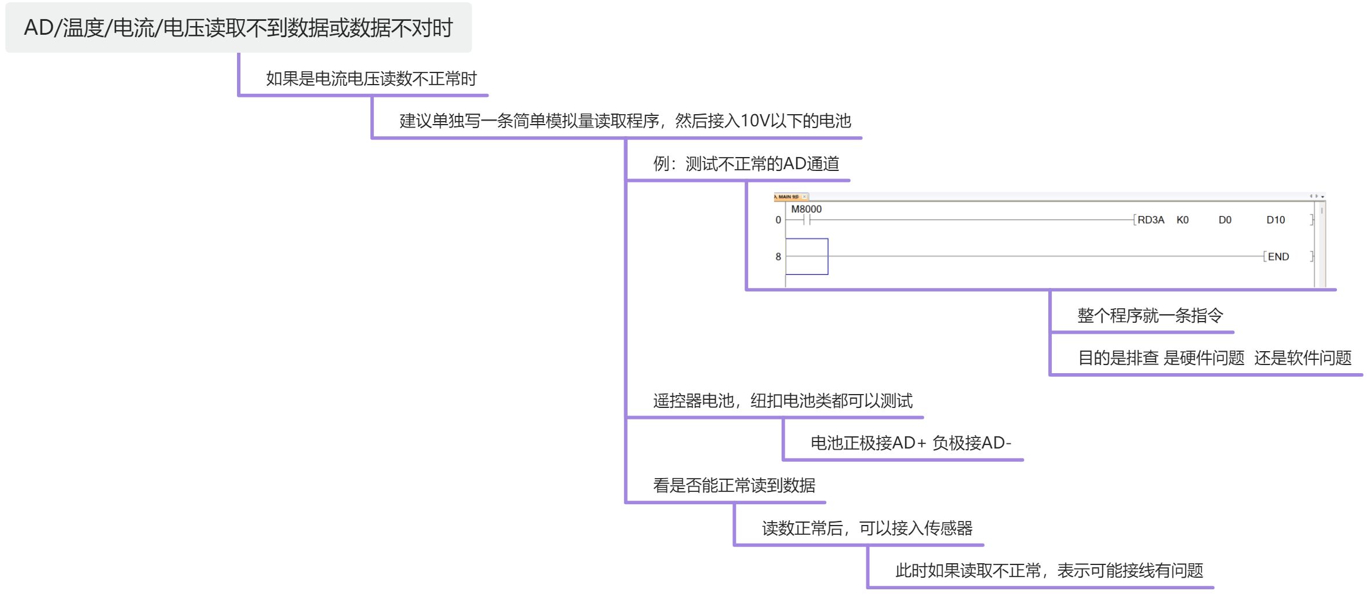Select node 整个程序就一条指令

(1150, 315)
